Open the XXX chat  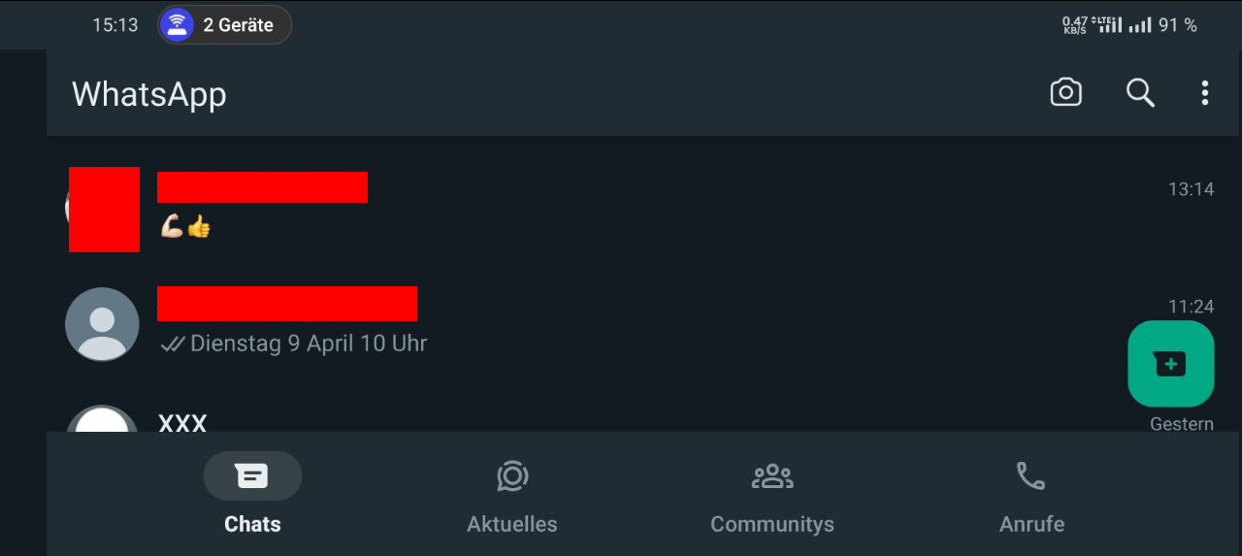[640, 419]
